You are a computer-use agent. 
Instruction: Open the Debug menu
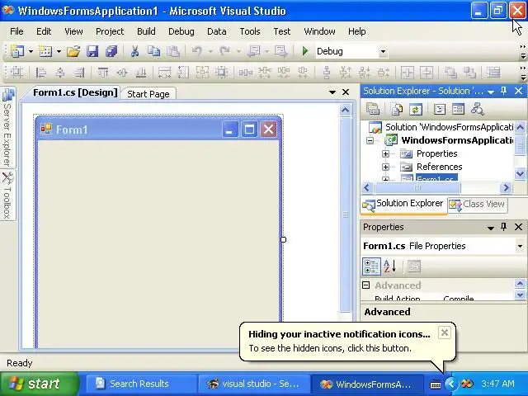(x=181, y=31)
